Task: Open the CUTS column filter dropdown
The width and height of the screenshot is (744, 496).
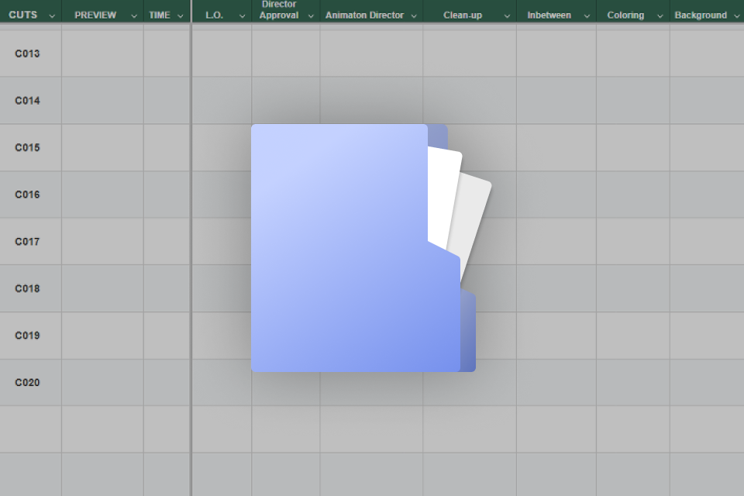Action: click(52, 15)
